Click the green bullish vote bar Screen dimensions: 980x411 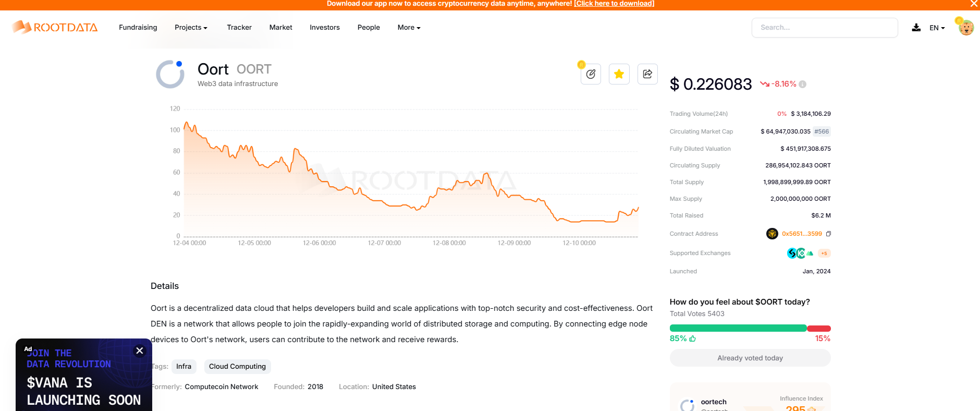[x=738, y=328]
